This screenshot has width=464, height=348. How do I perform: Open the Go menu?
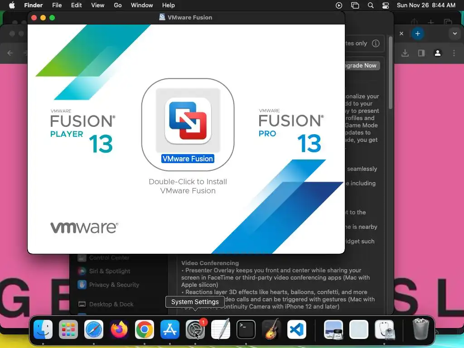click(118, 5)
